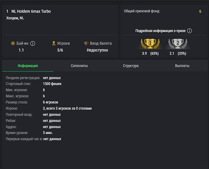Switch to the Выплаты tab

click(182, 66)
